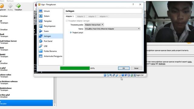Click the optical disc status icon
The width and height of the screenshot is (194, 109).
(108, 75)
